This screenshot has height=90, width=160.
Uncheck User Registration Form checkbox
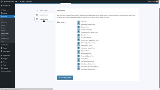(78, 61)
